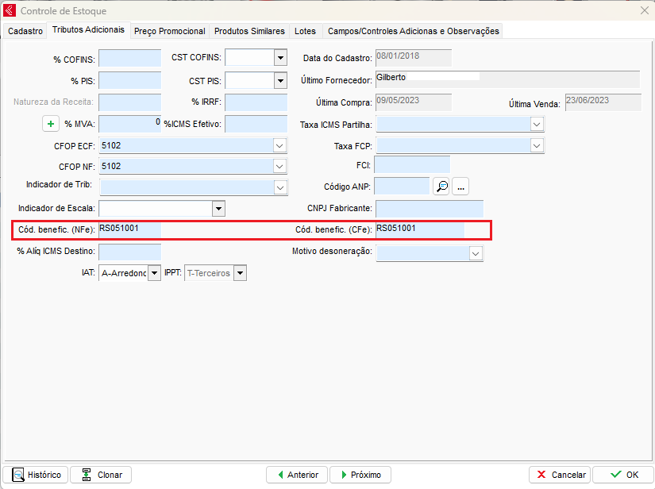This screenshot has height=489, width=655.
Task: Open the Preço Promocional tab
Action: pyautogui.click(x=169, y=31)
